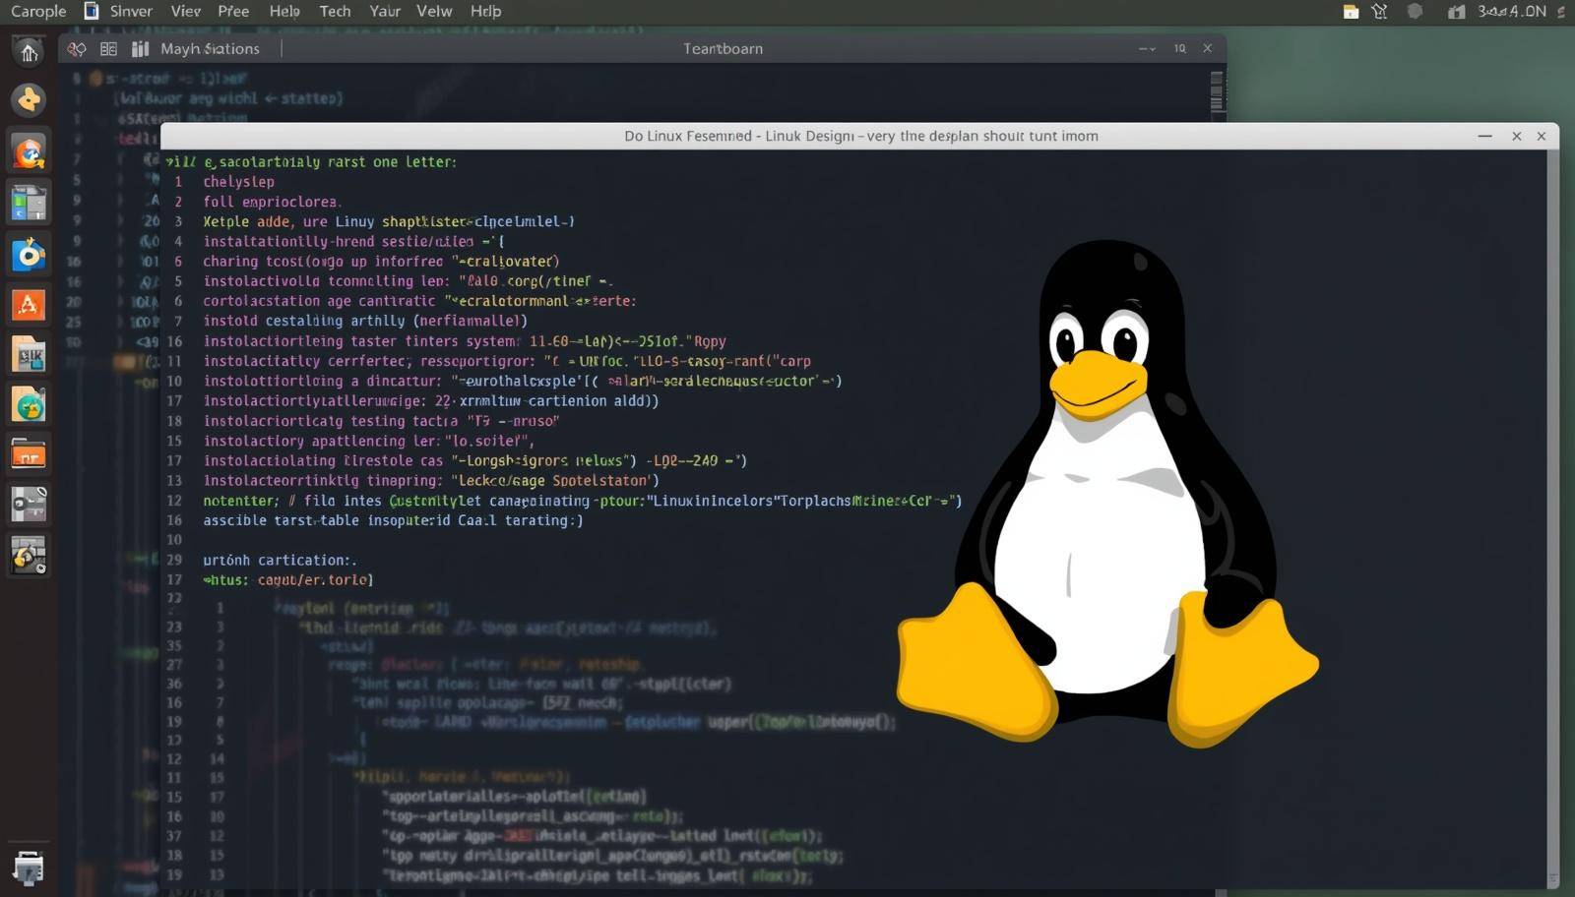Open the network tray icon
Viewport: 1575px width, 897px height.
point(1380,12)
